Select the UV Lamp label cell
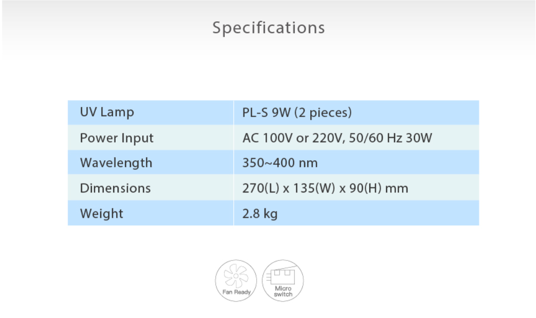The image size is (536, 318). [150, 113]
